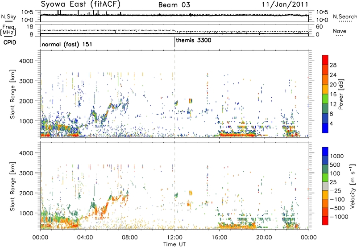Pick the red top segment of power colorbar
The image size is (357, 247).
(325, 60)
